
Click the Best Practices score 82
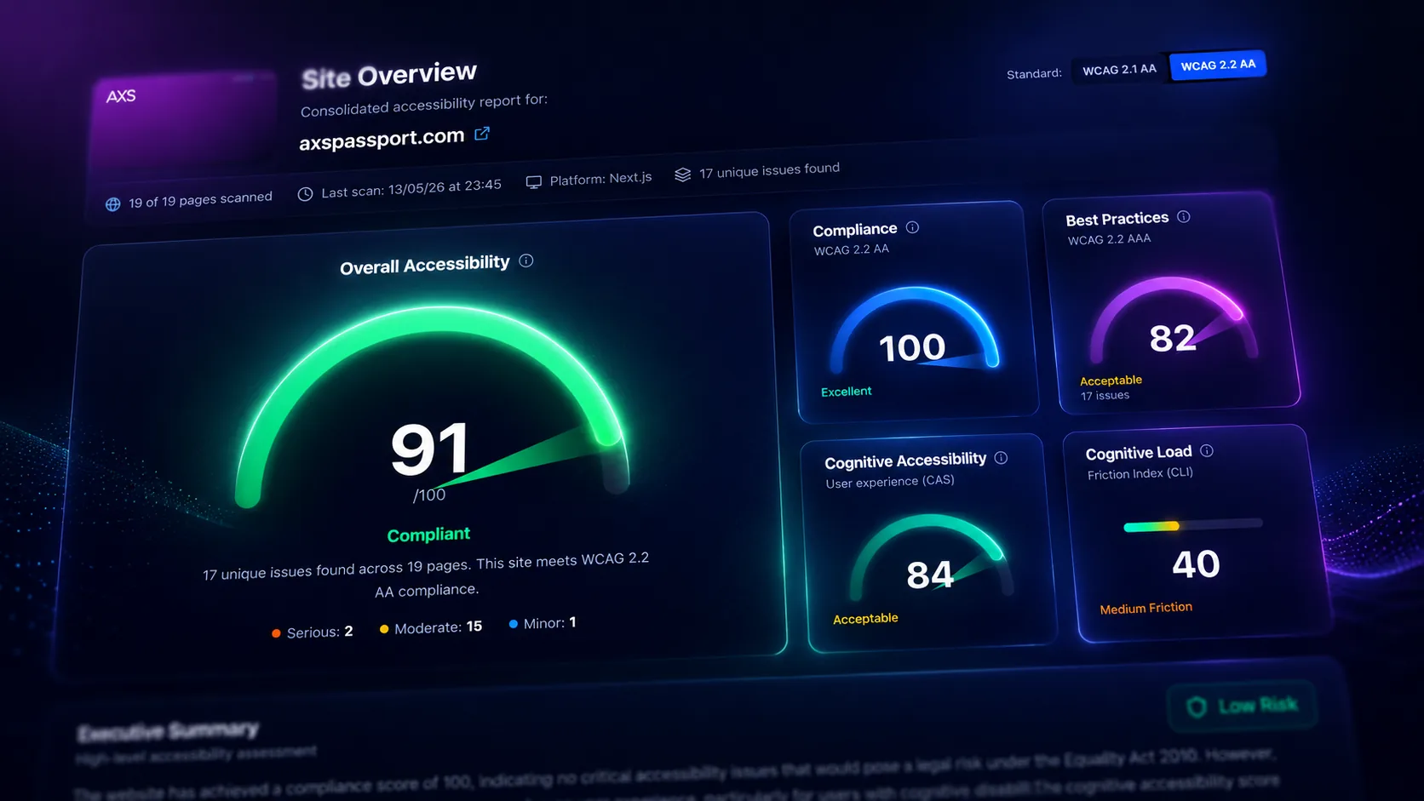(1173, 338)
